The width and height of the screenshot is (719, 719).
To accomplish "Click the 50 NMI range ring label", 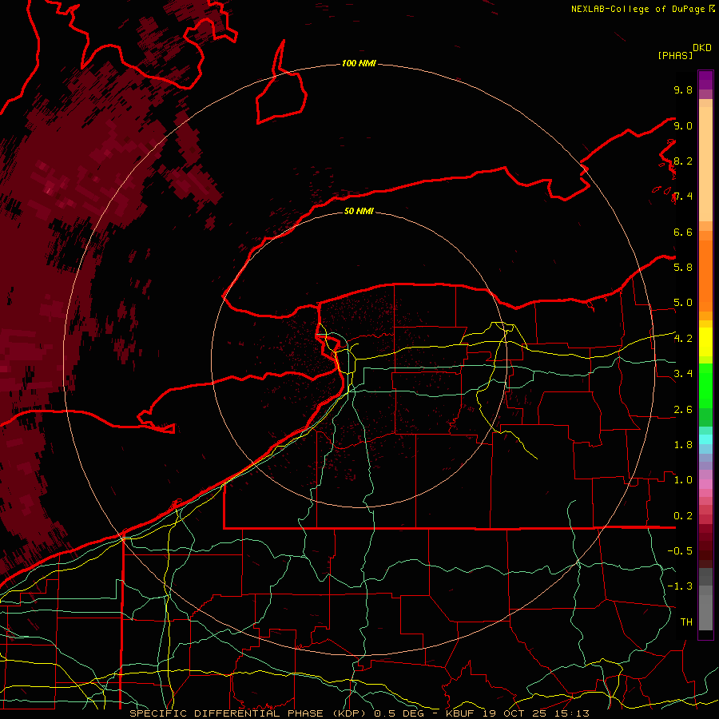I will 359,211.
